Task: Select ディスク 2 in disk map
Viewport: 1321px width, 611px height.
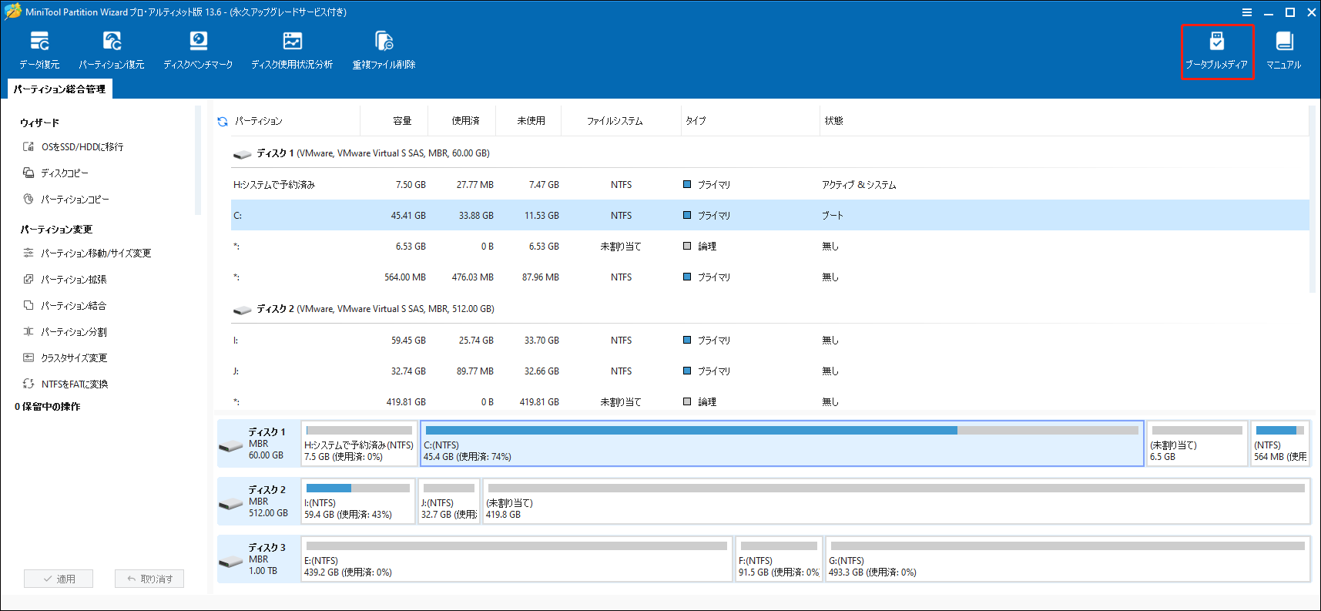Action: tap(259, 502)
